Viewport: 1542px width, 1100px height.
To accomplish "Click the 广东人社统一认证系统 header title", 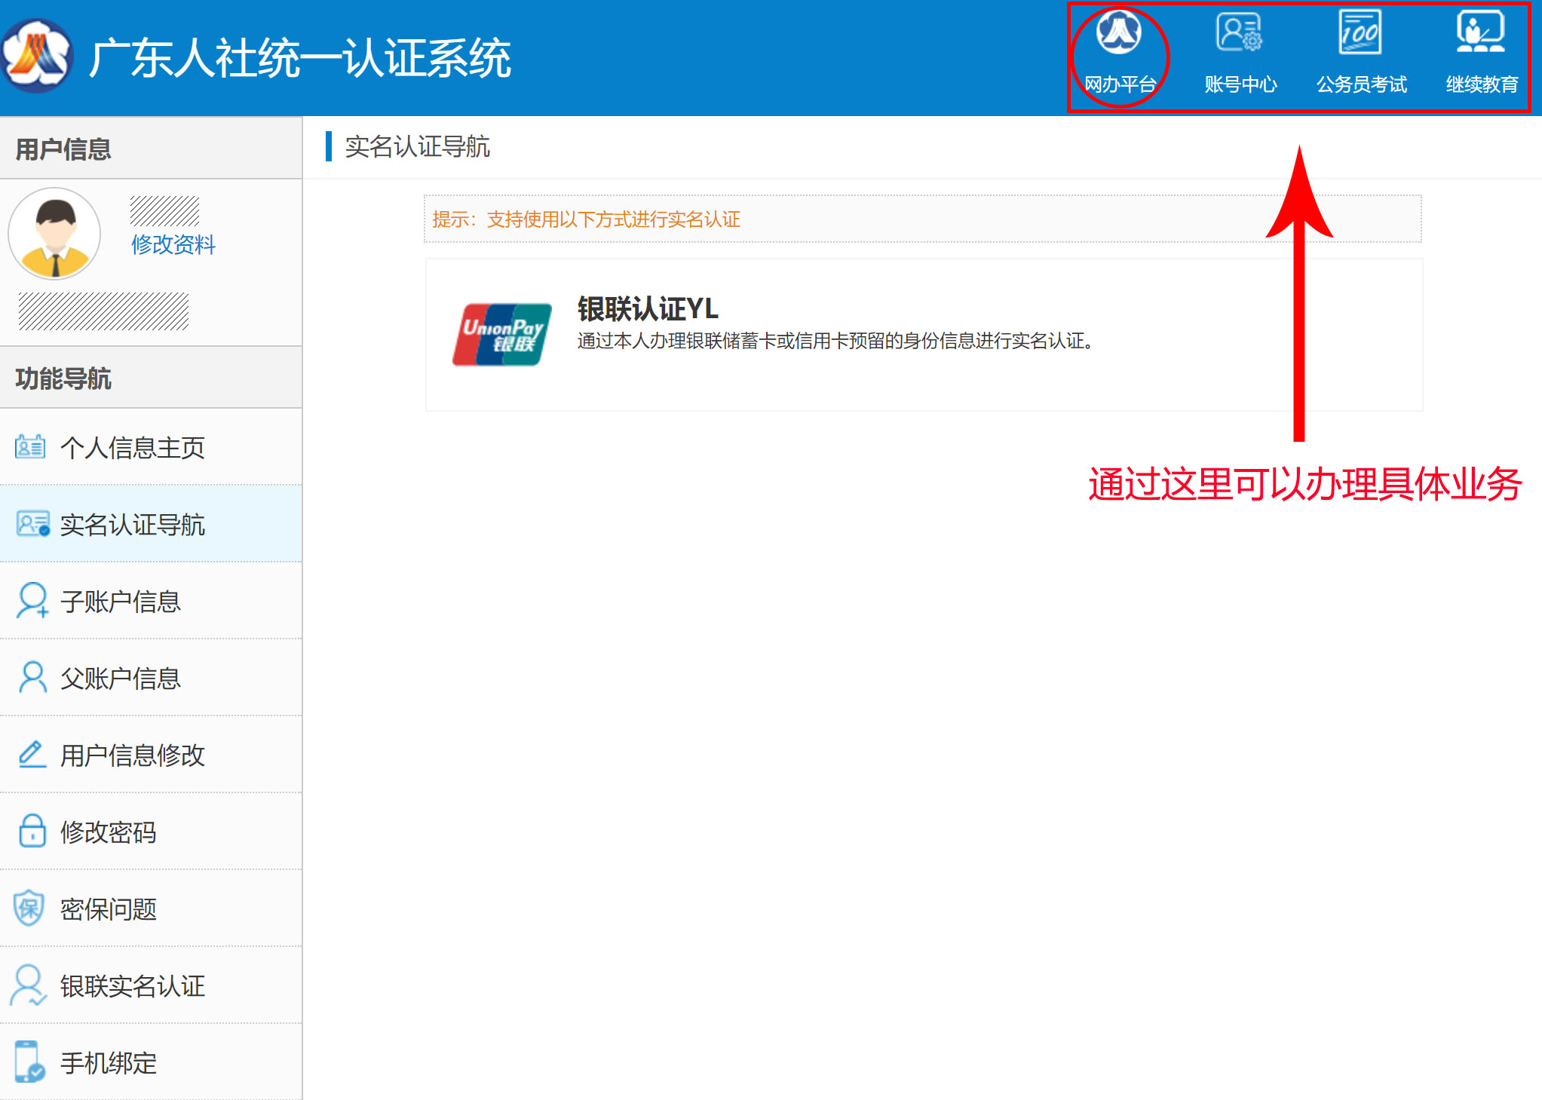I will (300, 58).
